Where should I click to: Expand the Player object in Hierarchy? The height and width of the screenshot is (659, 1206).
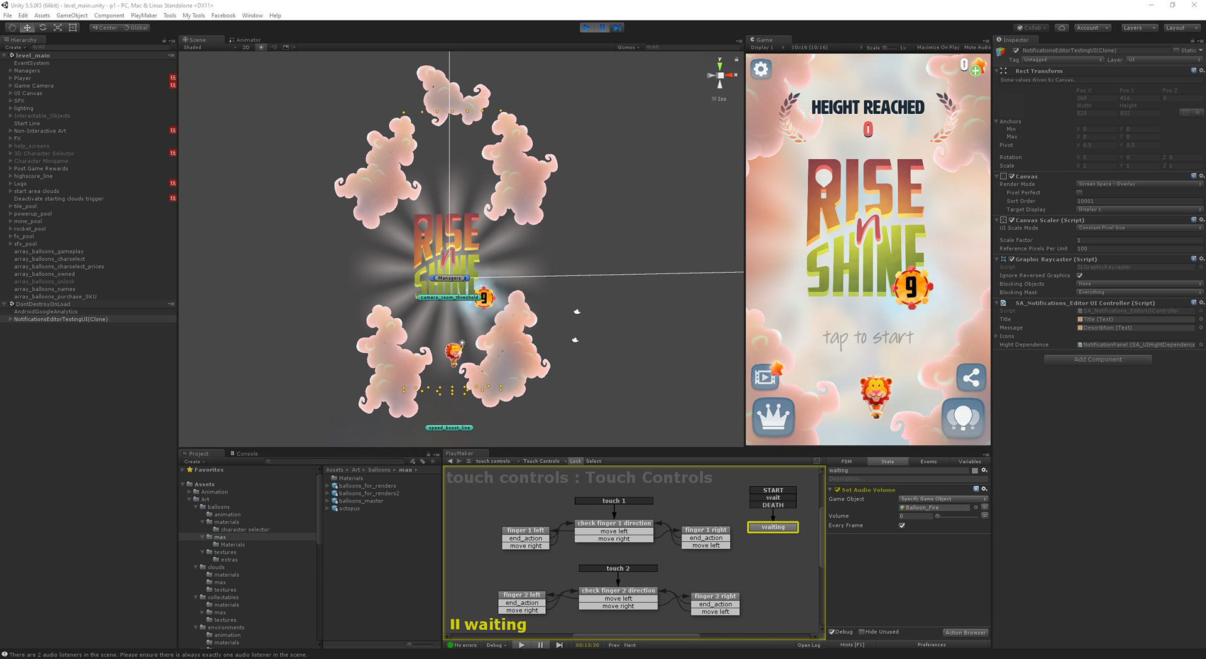tap(10, 78)
